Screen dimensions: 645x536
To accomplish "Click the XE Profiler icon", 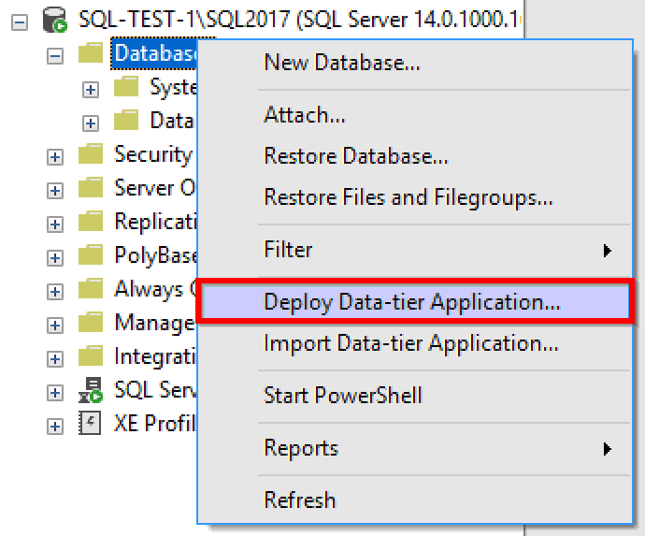I will point(90,423).
